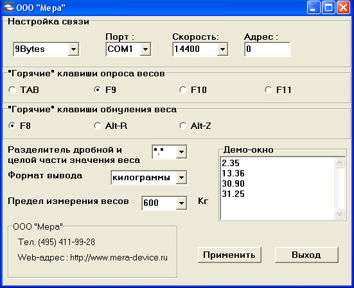The width and height of the screenshot is (354, 288).
Task: Click the application icon in title bar
Action: click(9, 7)
